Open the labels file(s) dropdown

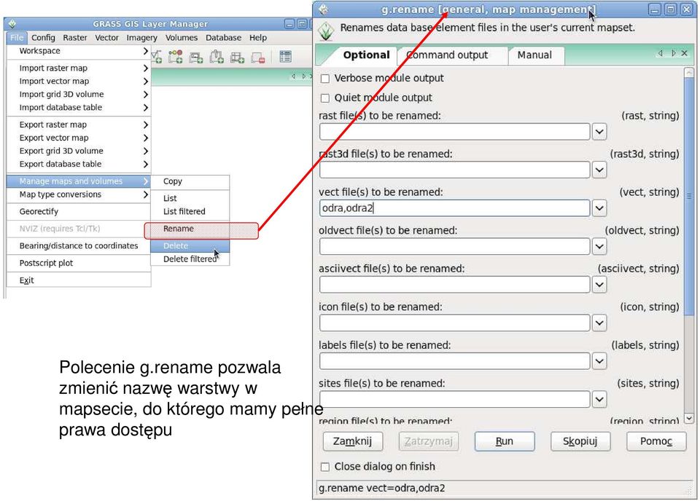click(x=599, y=361)
